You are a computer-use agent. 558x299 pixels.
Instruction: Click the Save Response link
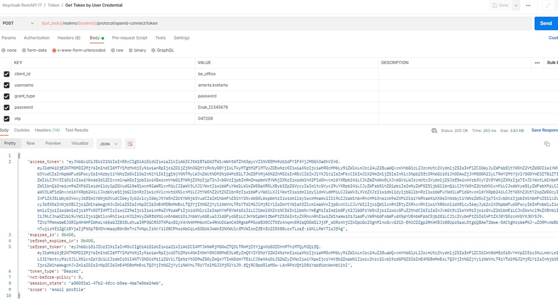click(544, 130)
